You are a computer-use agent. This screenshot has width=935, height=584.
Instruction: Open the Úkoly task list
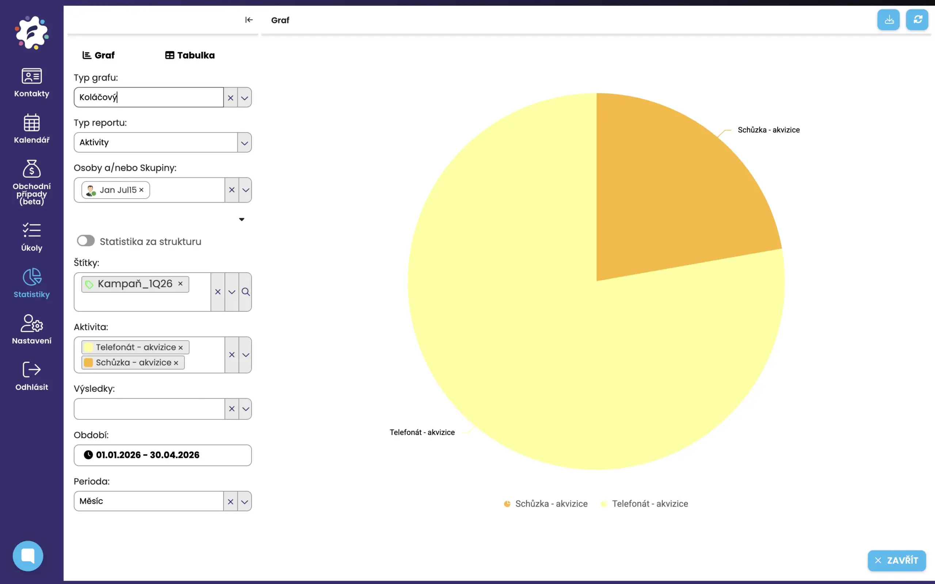(32, 237)
